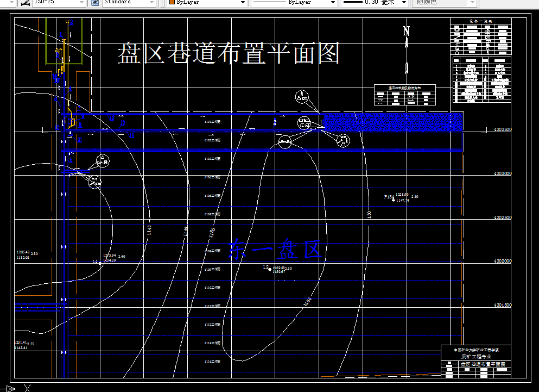Click the blue number 12 roadway label
539x392 pixels.
click(x=111, y=118)
